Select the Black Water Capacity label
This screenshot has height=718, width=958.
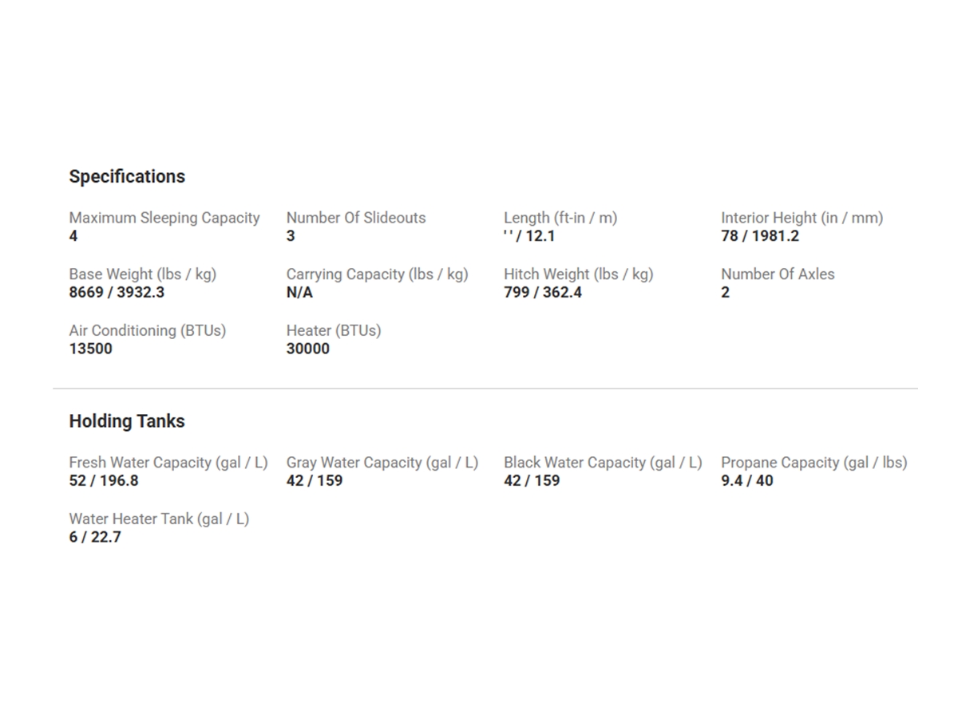pyautogui.click(x=603, y=463)
